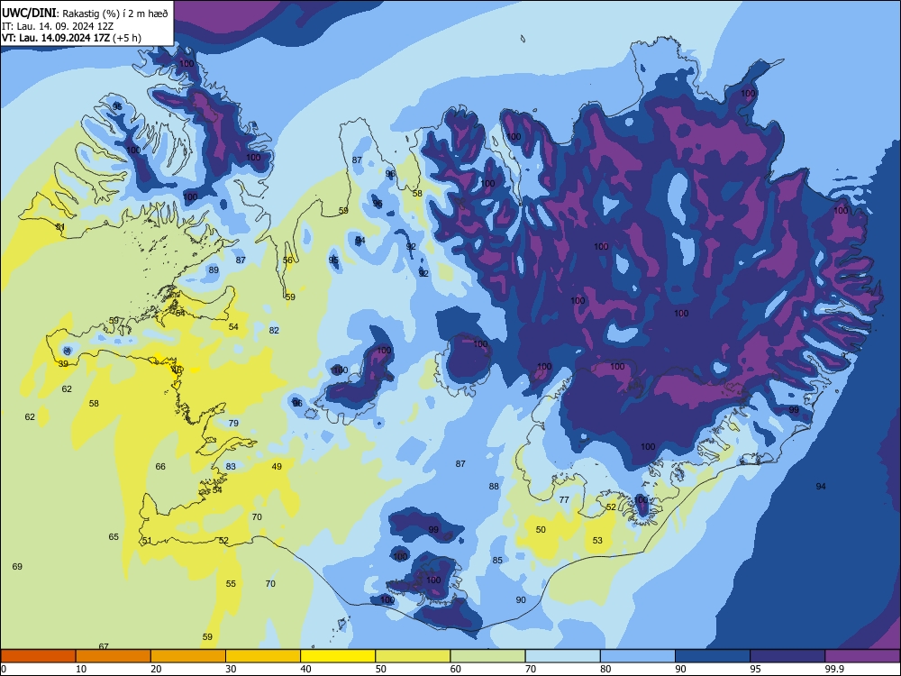Click the amber 30–40 legend swatch
This screenshot has width=901, height=676.
263,656
